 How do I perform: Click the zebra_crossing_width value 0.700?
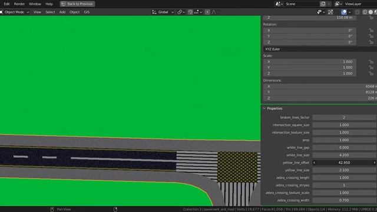[344, 200]
